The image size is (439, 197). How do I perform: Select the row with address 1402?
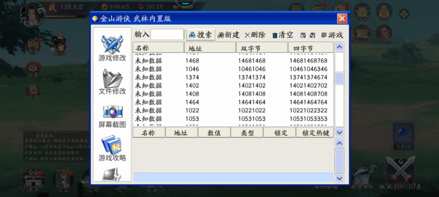[233, 86]
